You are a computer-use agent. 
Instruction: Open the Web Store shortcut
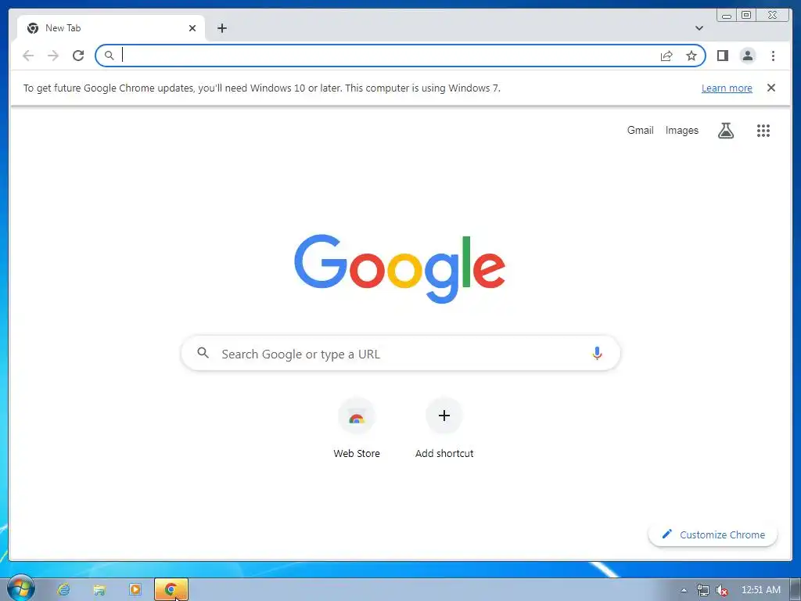point(357,429)
